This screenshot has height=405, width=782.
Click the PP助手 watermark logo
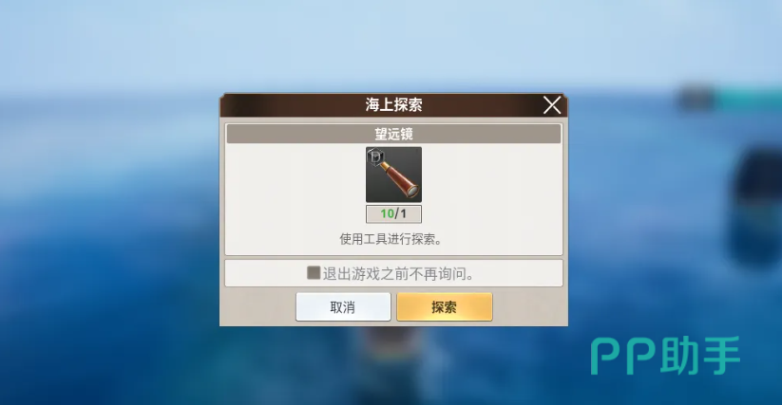click(665, 356)
